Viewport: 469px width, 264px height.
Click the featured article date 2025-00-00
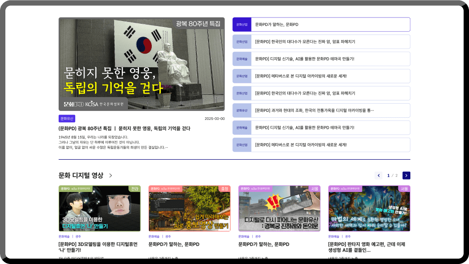(214, 119)
